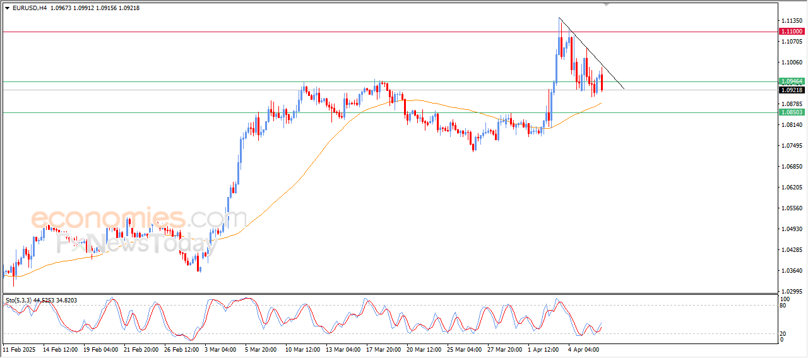
Task: Select the black current price label 1.09218
Action: pyautogui.click(x=792, y=90)
